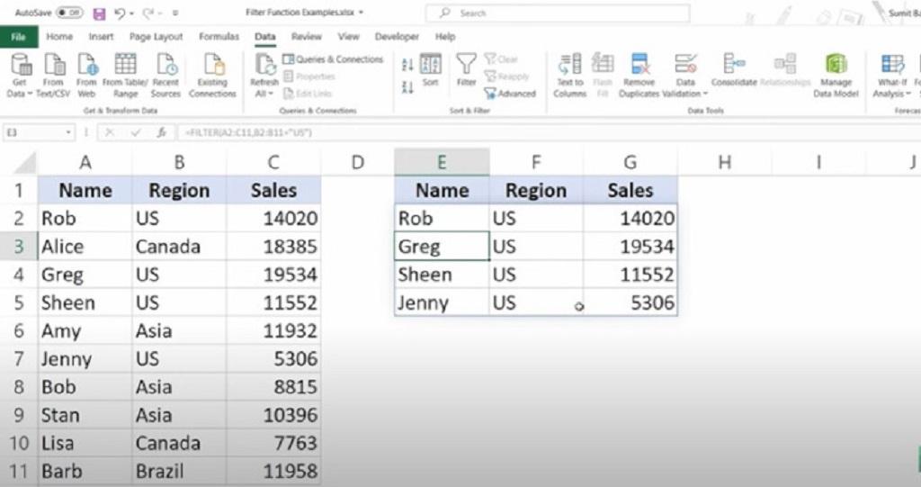Switch to the View tab
This screenshot has width=921, height=487.
(x=348, y=37)
